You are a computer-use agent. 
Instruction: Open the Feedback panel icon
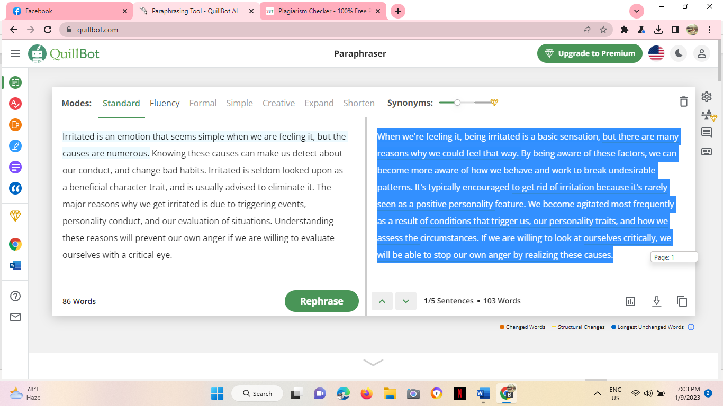[707, 133]
